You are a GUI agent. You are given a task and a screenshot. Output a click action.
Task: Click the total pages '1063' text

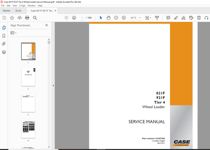coord(89,18)
